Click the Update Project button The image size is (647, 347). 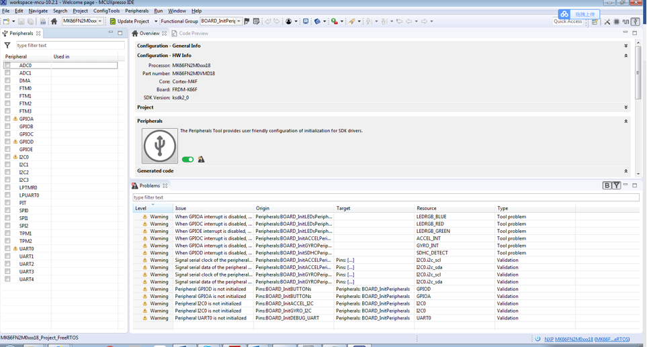click(130, 21)
